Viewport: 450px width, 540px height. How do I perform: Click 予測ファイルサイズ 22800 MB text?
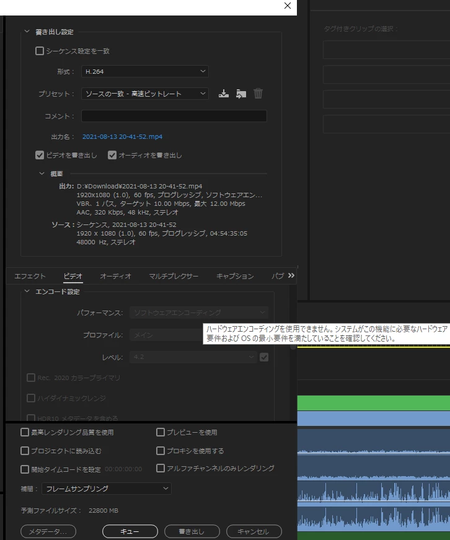point(69,510)
